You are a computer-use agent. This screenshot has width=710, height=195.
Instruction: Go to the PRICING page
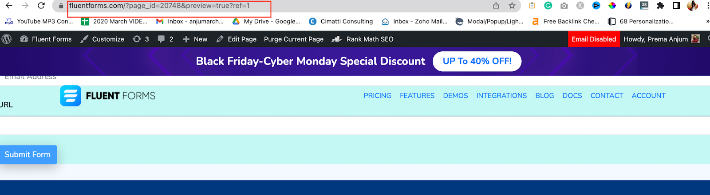pyautogui.click(x=378, y=96)
